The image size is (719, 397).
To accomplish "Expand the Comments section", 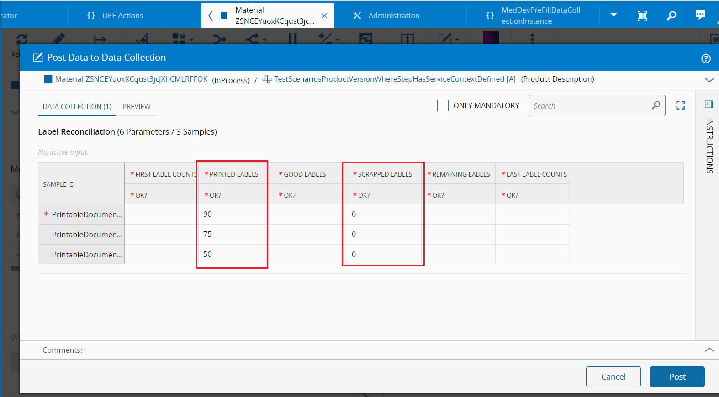I will 709,350.
